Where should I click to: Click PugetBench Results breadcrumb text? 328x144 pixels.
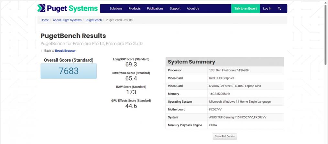click(119, 20)
